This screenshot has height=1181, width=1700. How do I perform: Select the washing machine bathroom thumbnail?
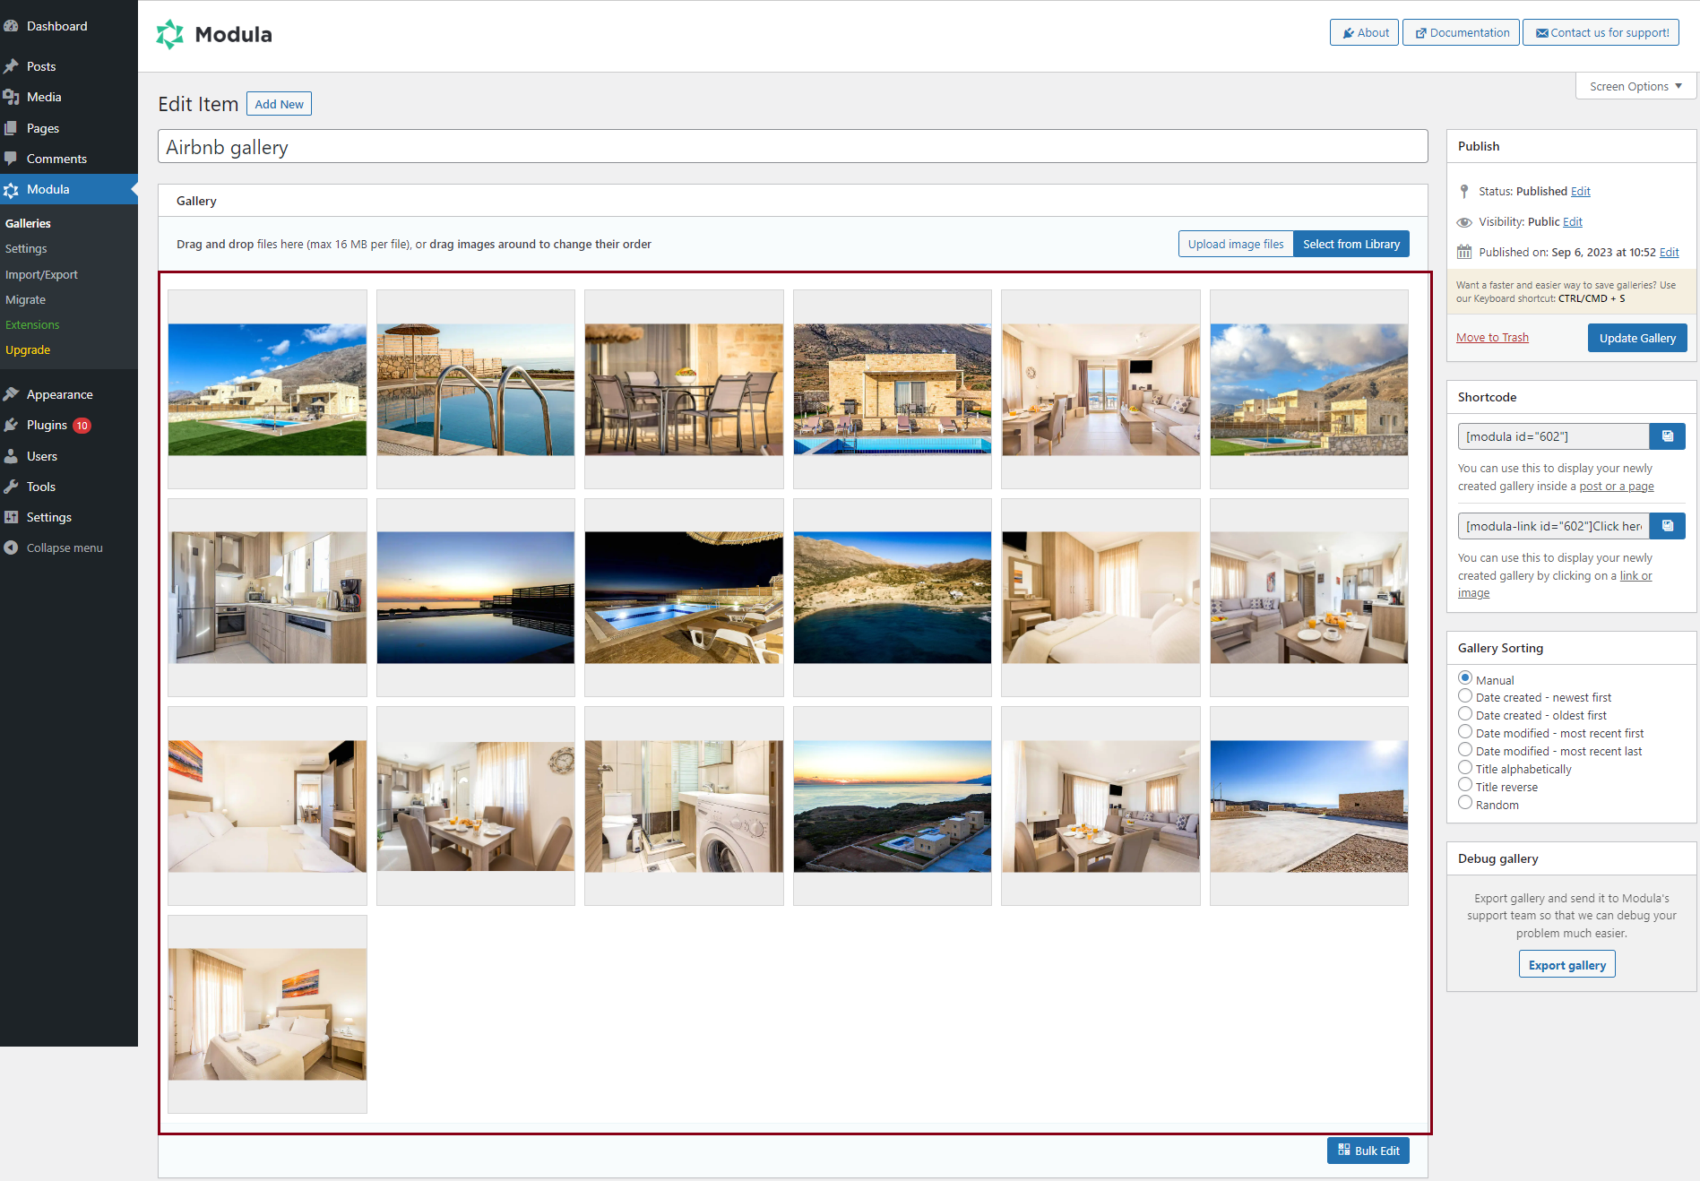pos(684,806)
